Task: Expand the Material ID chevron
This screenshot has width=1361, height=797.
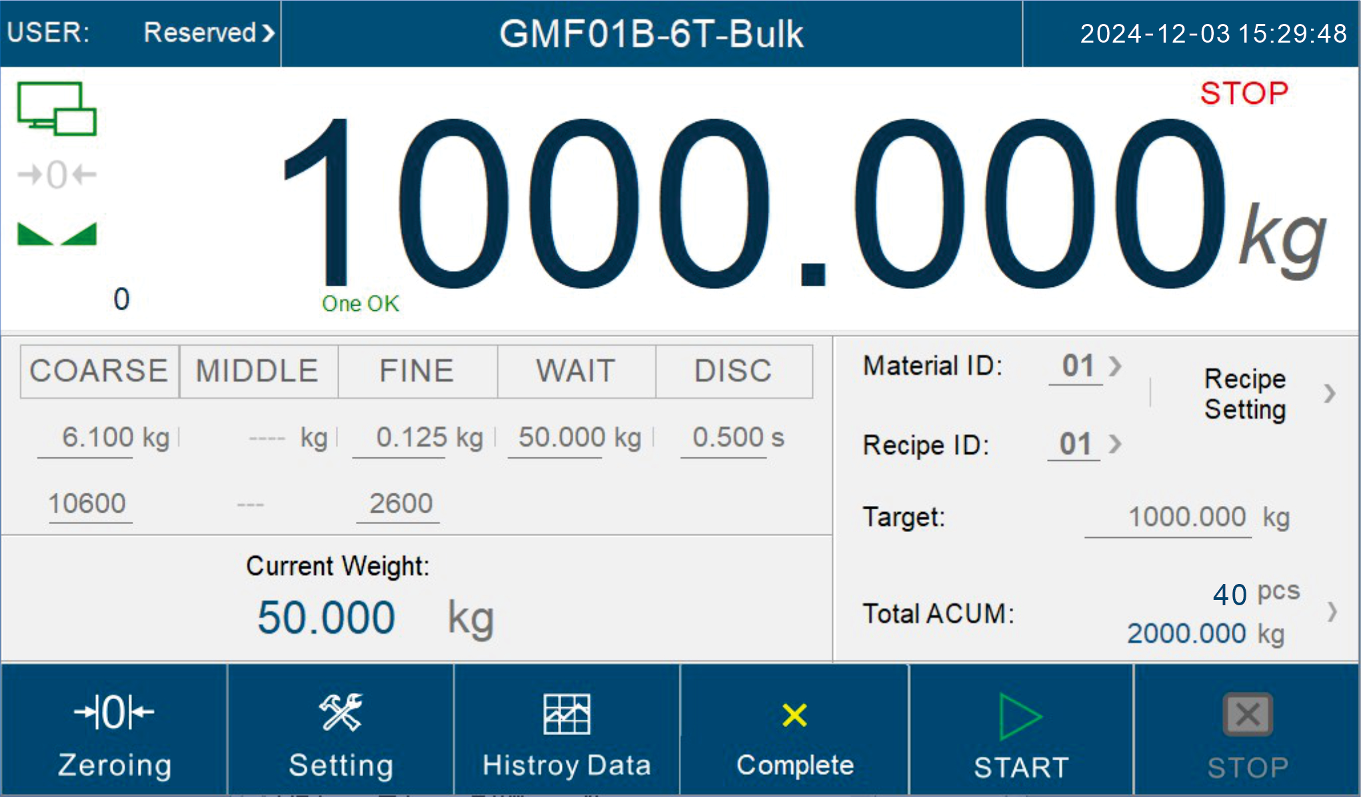Action: click(1116, 366)
